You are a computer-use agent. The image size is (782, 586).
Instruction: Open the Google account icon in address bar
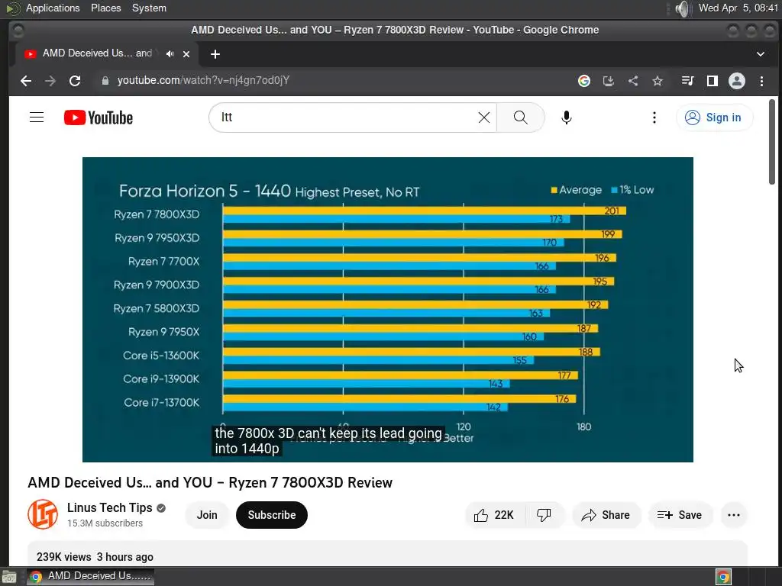tap(584, 81)
